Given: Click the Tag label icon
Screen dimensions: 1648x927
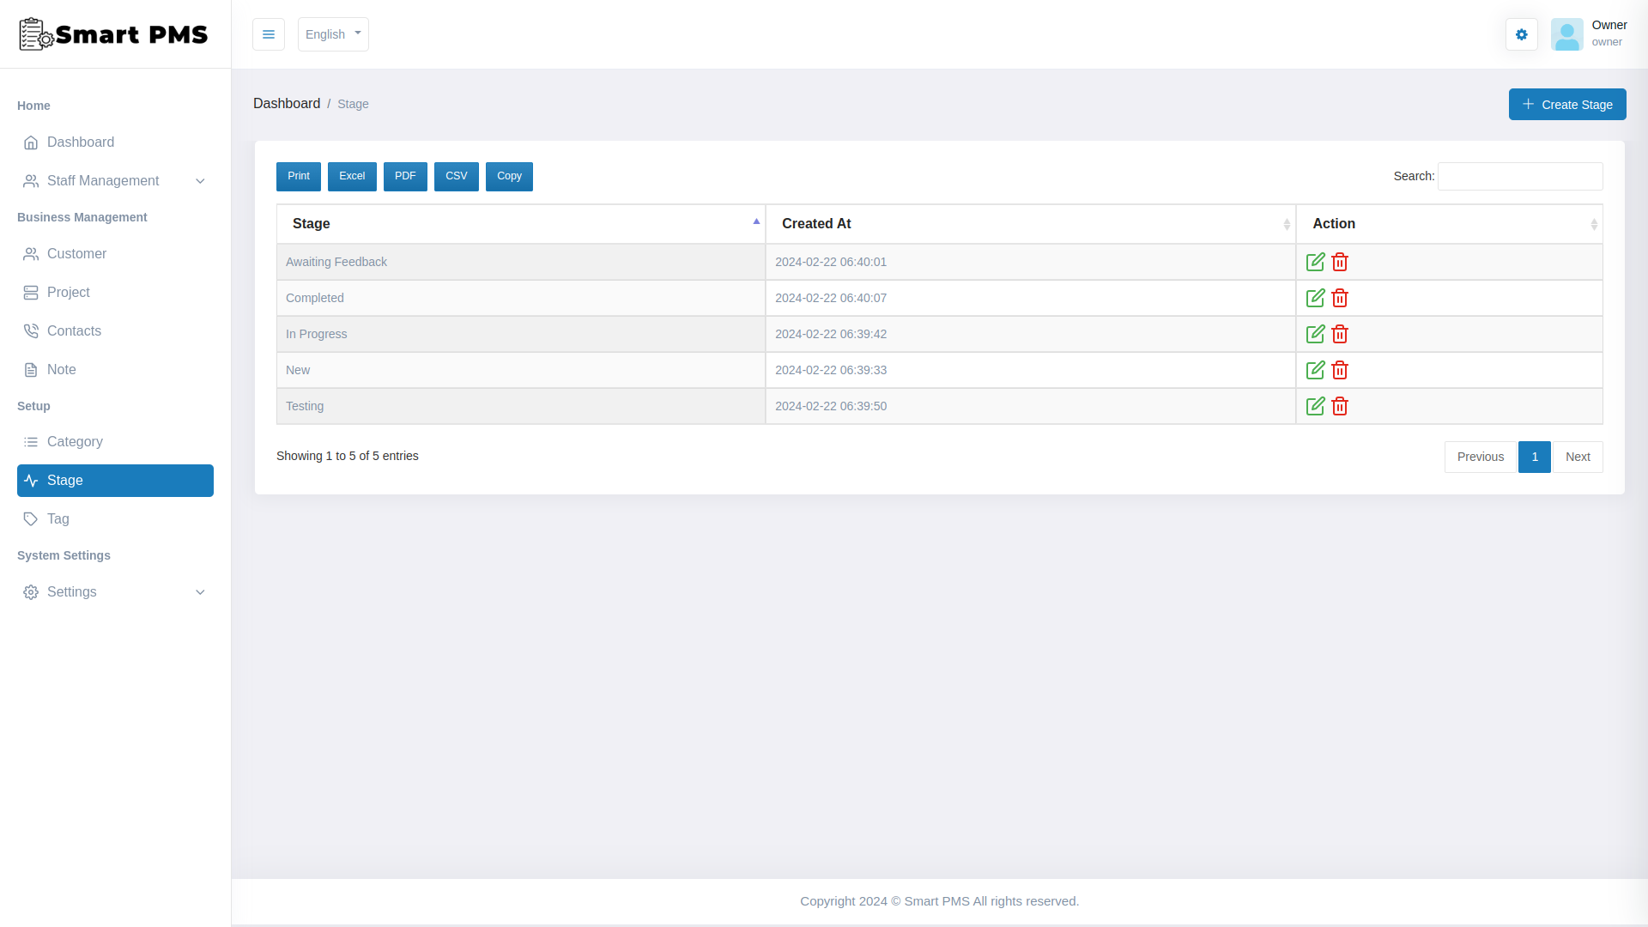Looking at the screenshot, I should (x=31, y=518).
